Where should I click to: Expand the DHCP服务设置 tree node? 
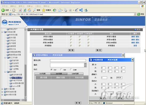[x=2, y=95]
